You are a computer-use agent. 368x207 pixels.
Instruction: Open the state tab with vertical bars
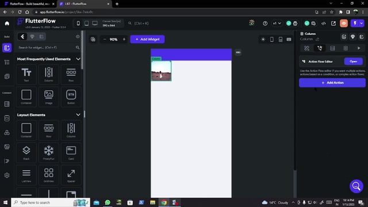346,48
